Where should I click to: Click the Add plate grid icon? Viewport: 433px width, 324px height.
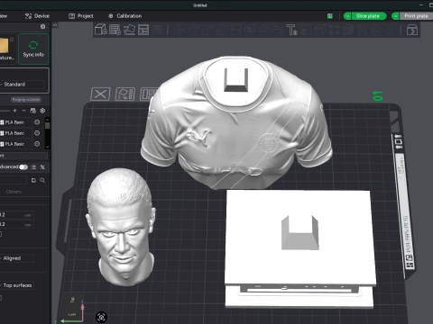click(x=115, y=30)
